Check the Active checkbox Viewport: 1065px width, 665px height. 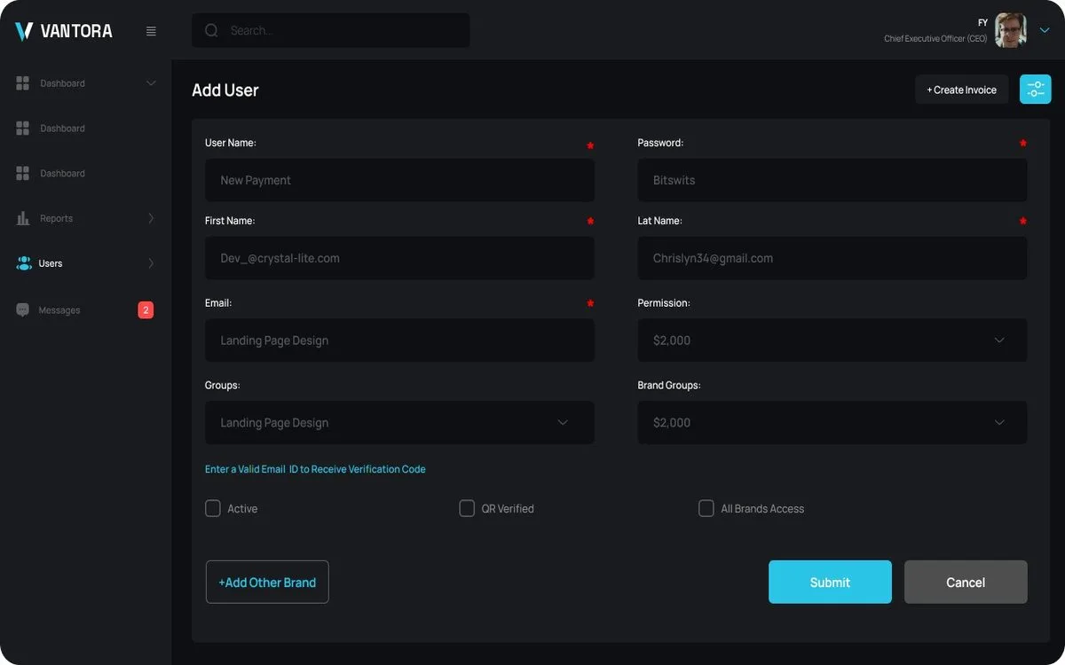pos(213,509)
